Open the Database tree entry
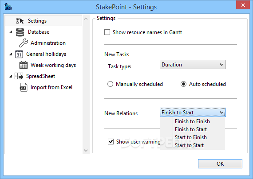 click(39, 32)
